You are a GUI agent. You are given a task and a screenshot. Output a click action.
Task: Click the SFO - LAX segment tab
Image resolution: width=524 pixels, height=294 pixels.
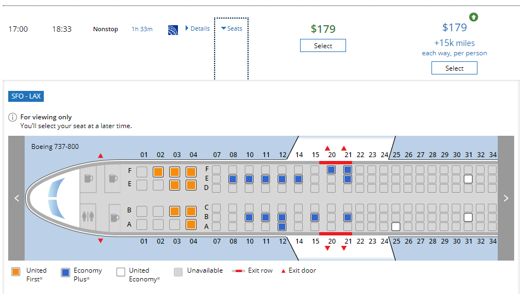coord(26,96)
